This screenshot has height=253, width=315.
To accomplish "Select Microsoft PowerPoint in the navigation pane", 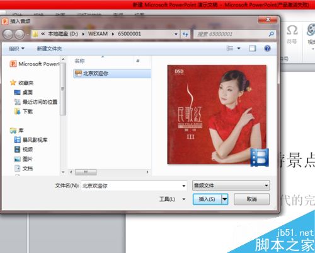I will [x=35, y=64].
